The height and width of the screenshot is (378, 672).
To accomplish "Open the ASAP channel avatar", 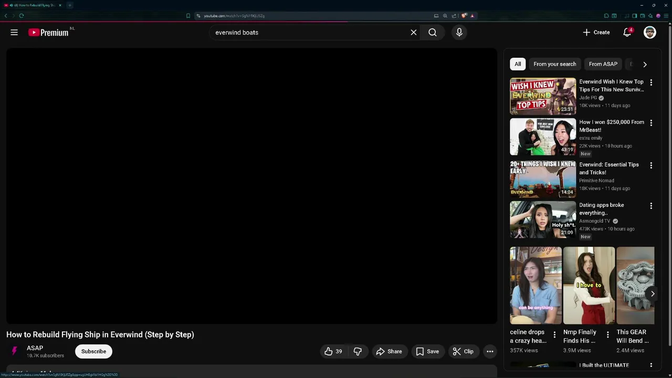I will (x=15, y=351).
